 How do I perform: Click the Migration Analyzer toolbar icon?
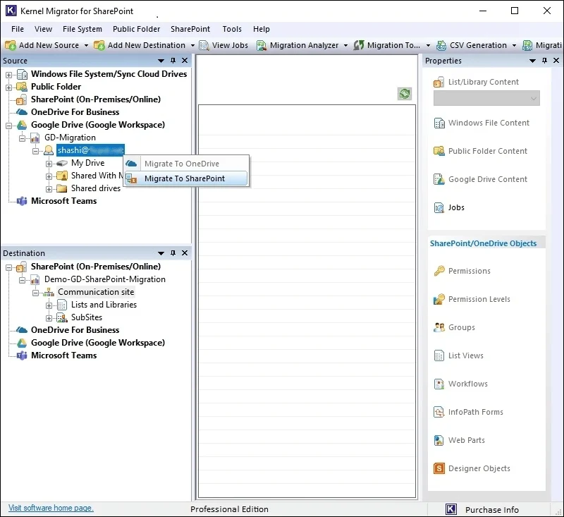262,45
